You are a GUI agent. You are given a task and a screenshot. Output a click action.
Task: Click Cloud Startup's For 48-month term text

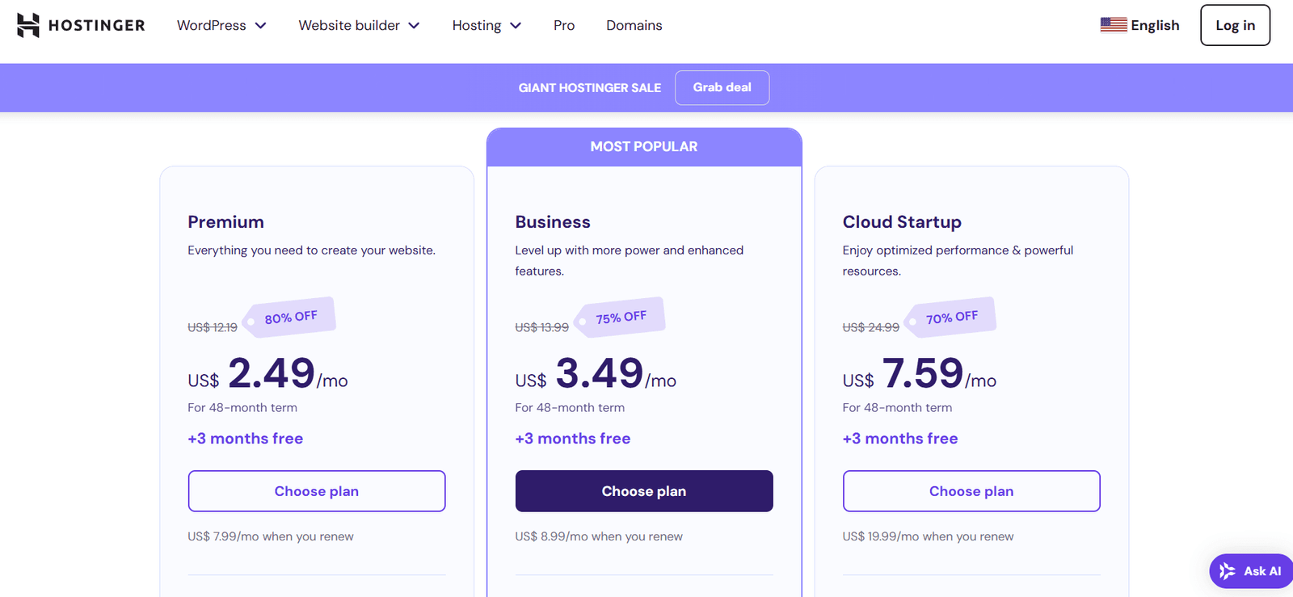tap(897, 408)
